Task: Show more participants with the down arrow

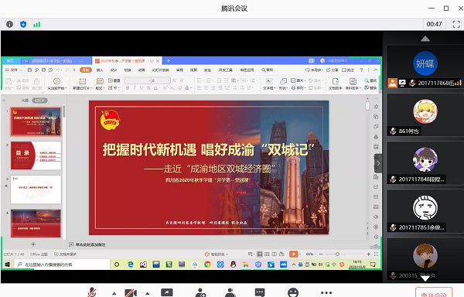Action: [x=425, y=278]
